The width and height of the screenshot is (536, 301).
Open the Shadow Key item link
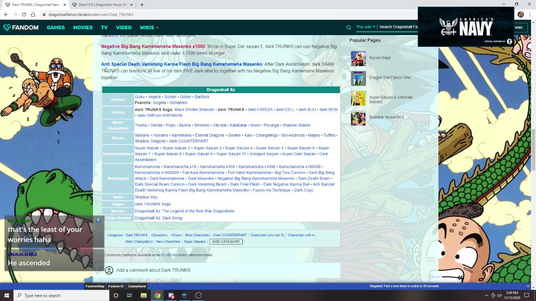146,197
